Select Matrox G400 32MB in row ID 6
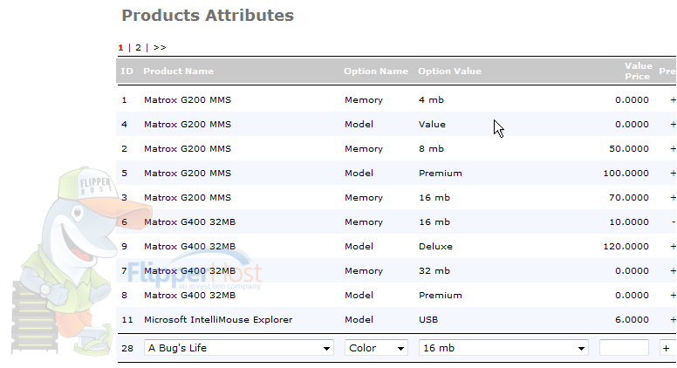Screen dimensions: 677x368 point(189,222)
